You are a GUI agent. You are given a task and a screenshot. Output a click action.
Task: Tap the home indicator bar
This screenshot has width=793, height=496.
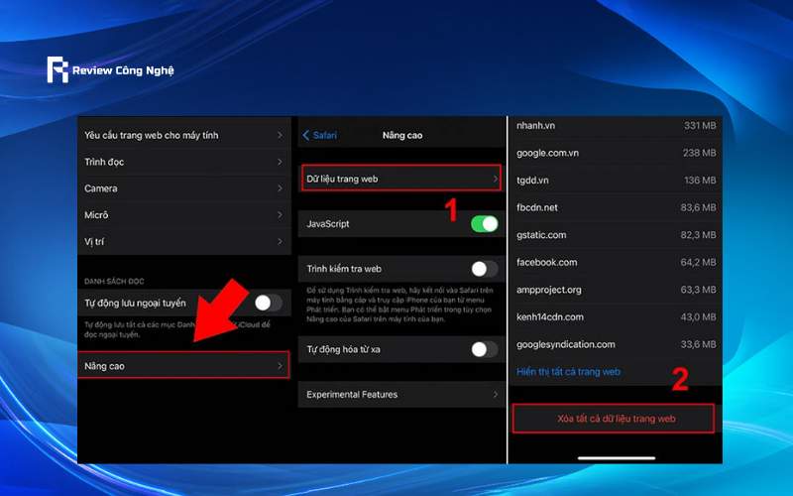click(x=617, y=458)
